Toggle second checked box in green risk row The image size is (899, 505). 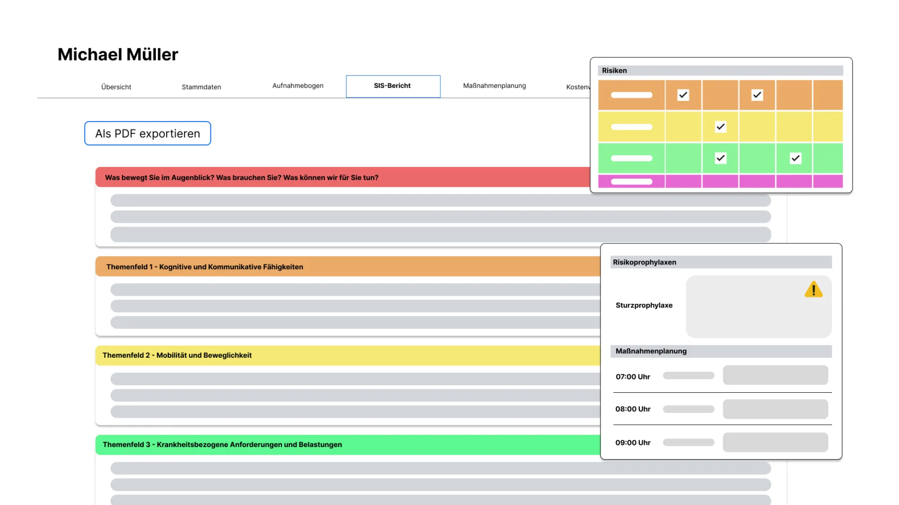click(x=796, y=158)
